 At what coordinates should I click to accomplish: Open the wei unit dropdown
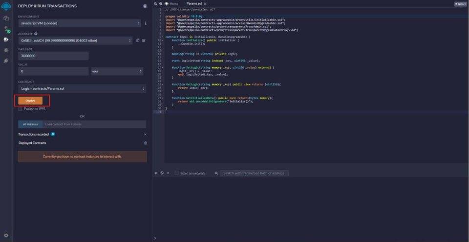pos(117,71)
